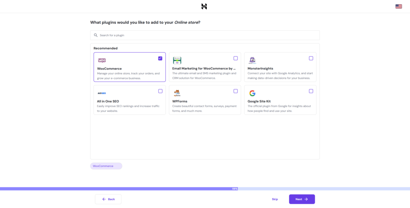Go back with the Back button
This screenshot has height=208, width=410.
click(108, 199)
